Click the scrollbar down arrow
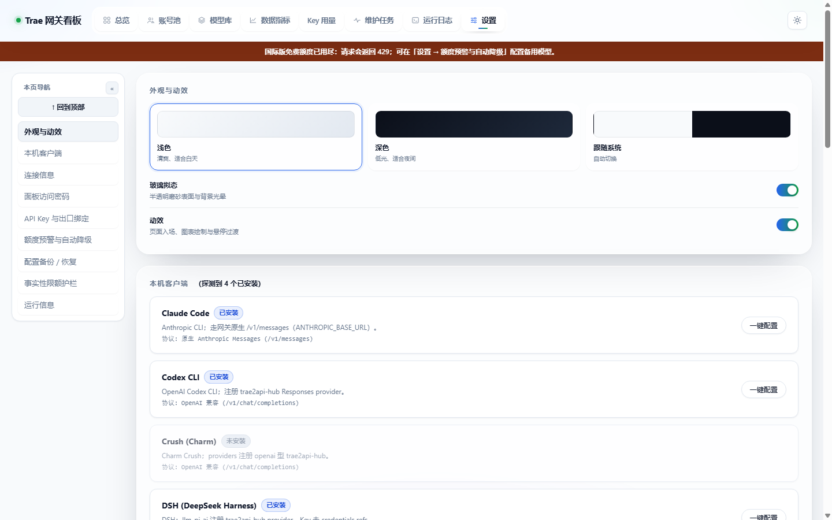Image resolution: width=832 pixels, height=520 pixels. click(827, 515)
